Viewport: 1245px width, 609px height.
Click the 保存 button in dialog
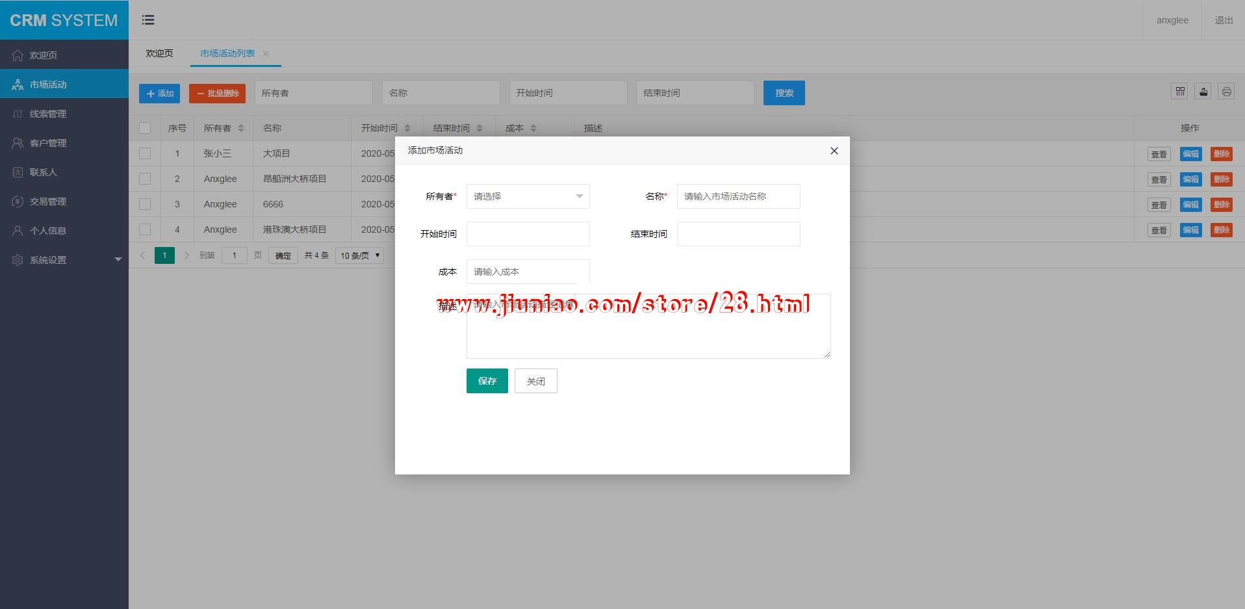(x=487, y=381)
